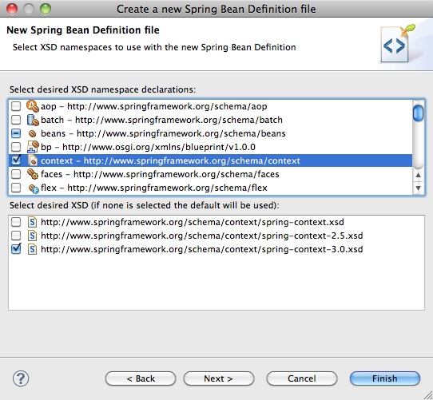The image size is (433, 400).
Task: Click Finish to create the file
Action: (x=385, y=378)
